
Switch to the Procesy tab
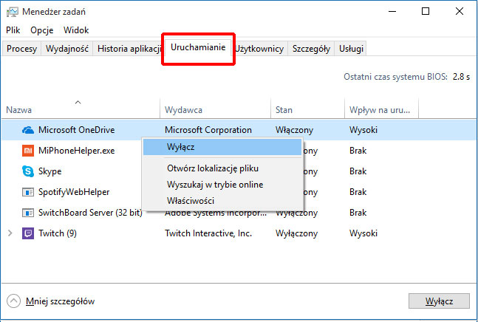[21, 49]
